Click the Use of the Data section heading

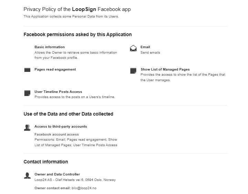pyautogui.click(x=68, y=114)
